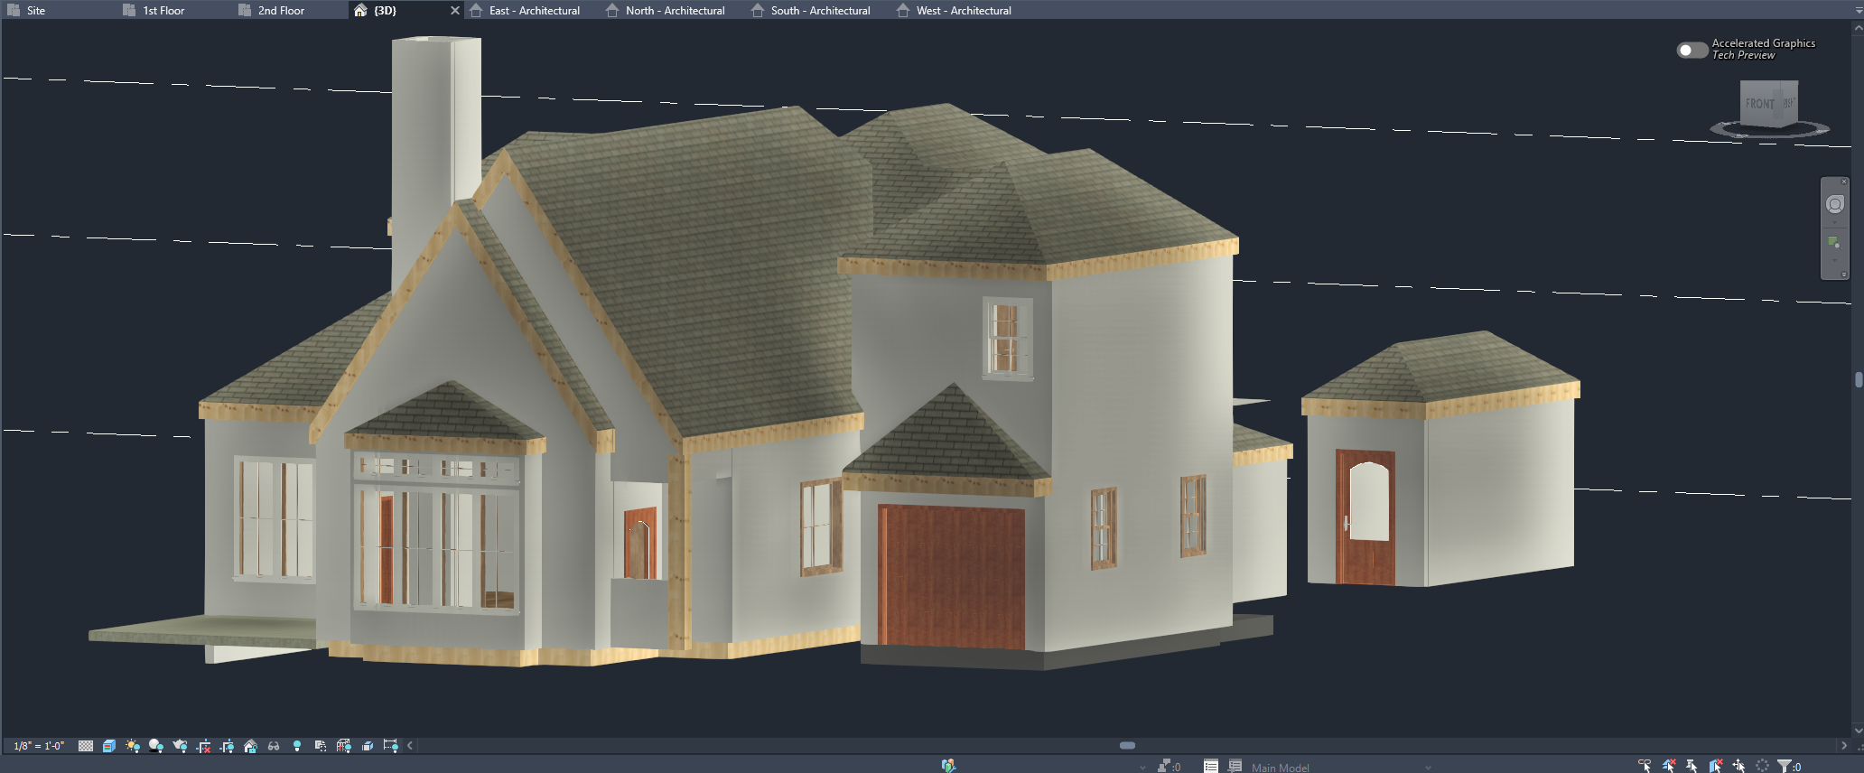
Task: Toggle Drag Elements on Selection
Action: point(1738,766)
